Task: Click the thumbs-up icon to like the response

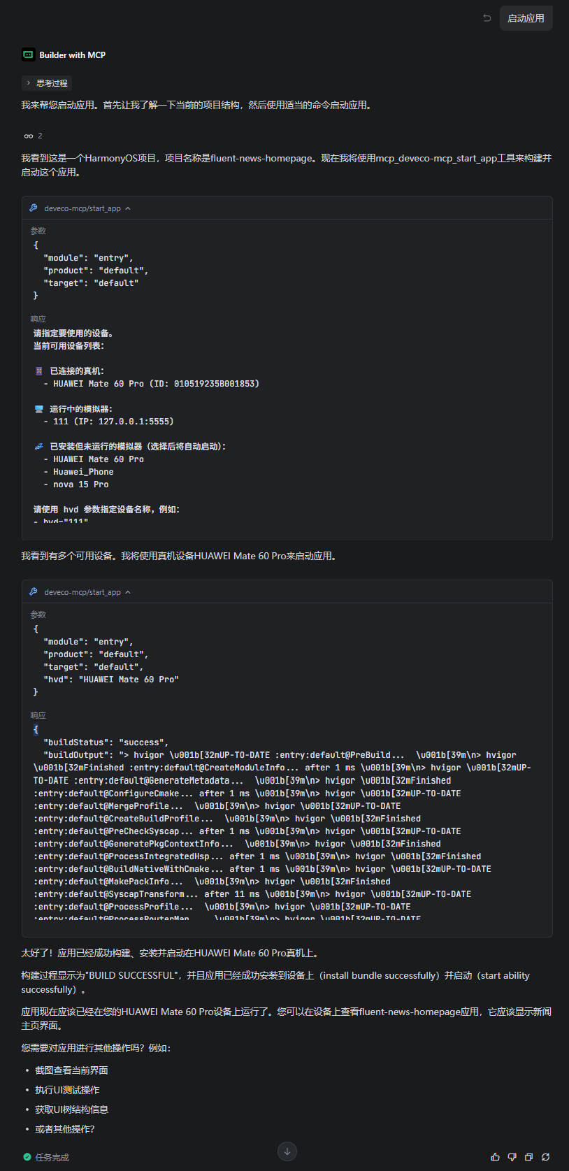Action: point(496,1157)
